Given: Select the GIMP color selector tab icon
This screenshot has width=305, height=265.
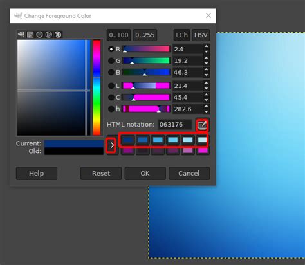Looking at the screenshot, I should 21,35.
